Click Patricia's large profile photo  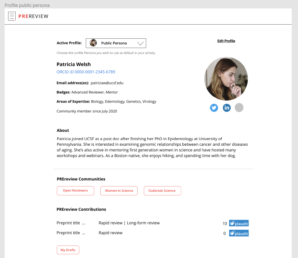(226, 79)
